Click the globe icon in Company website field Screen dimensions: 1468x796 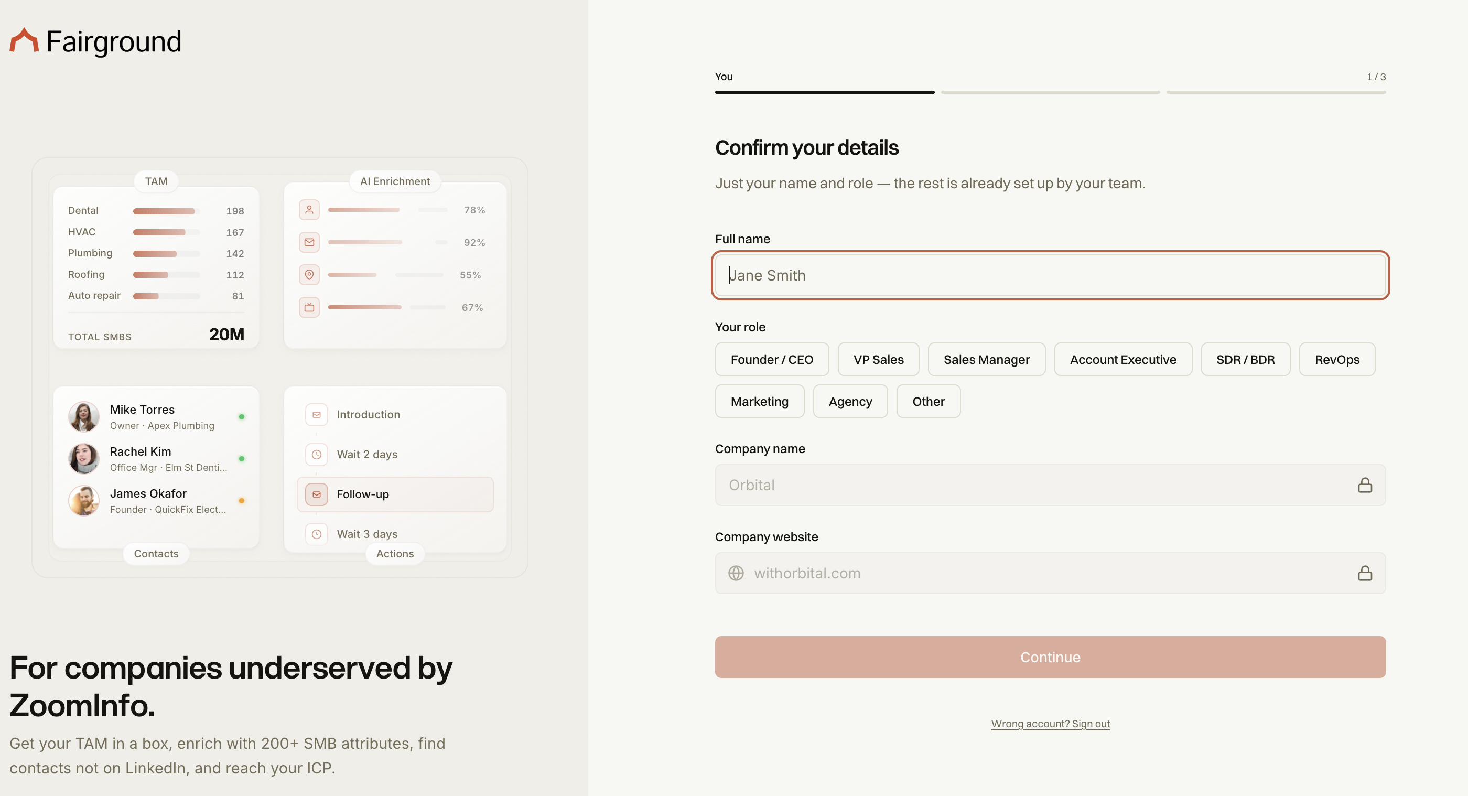tap(736, 573)
